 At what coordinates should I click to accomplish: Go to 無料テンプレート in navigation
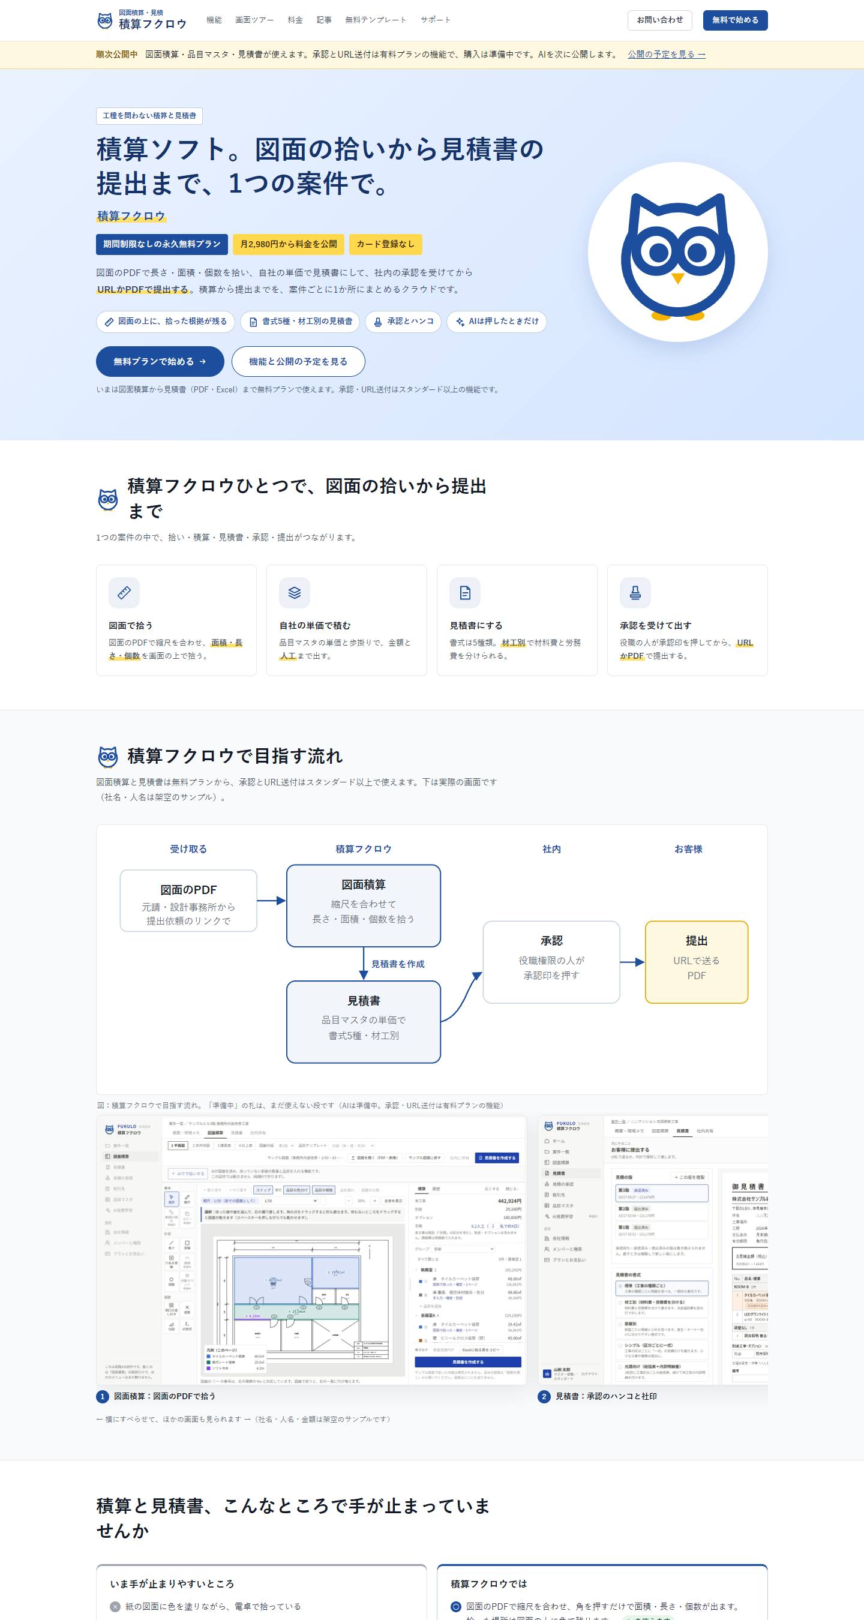pyautogui.click(x=376, y=20)
